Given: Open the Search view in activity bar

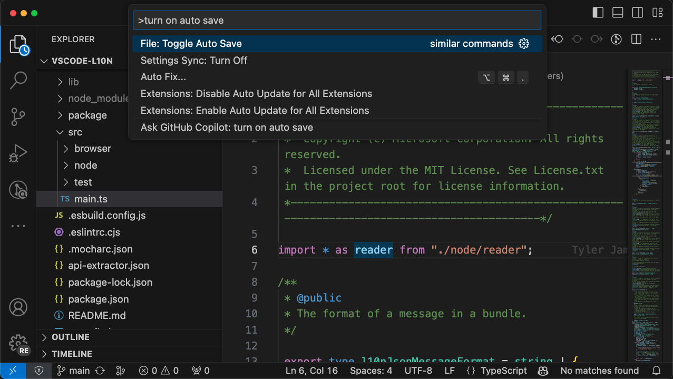Looking at the screenshot, I should pos(18,81).
